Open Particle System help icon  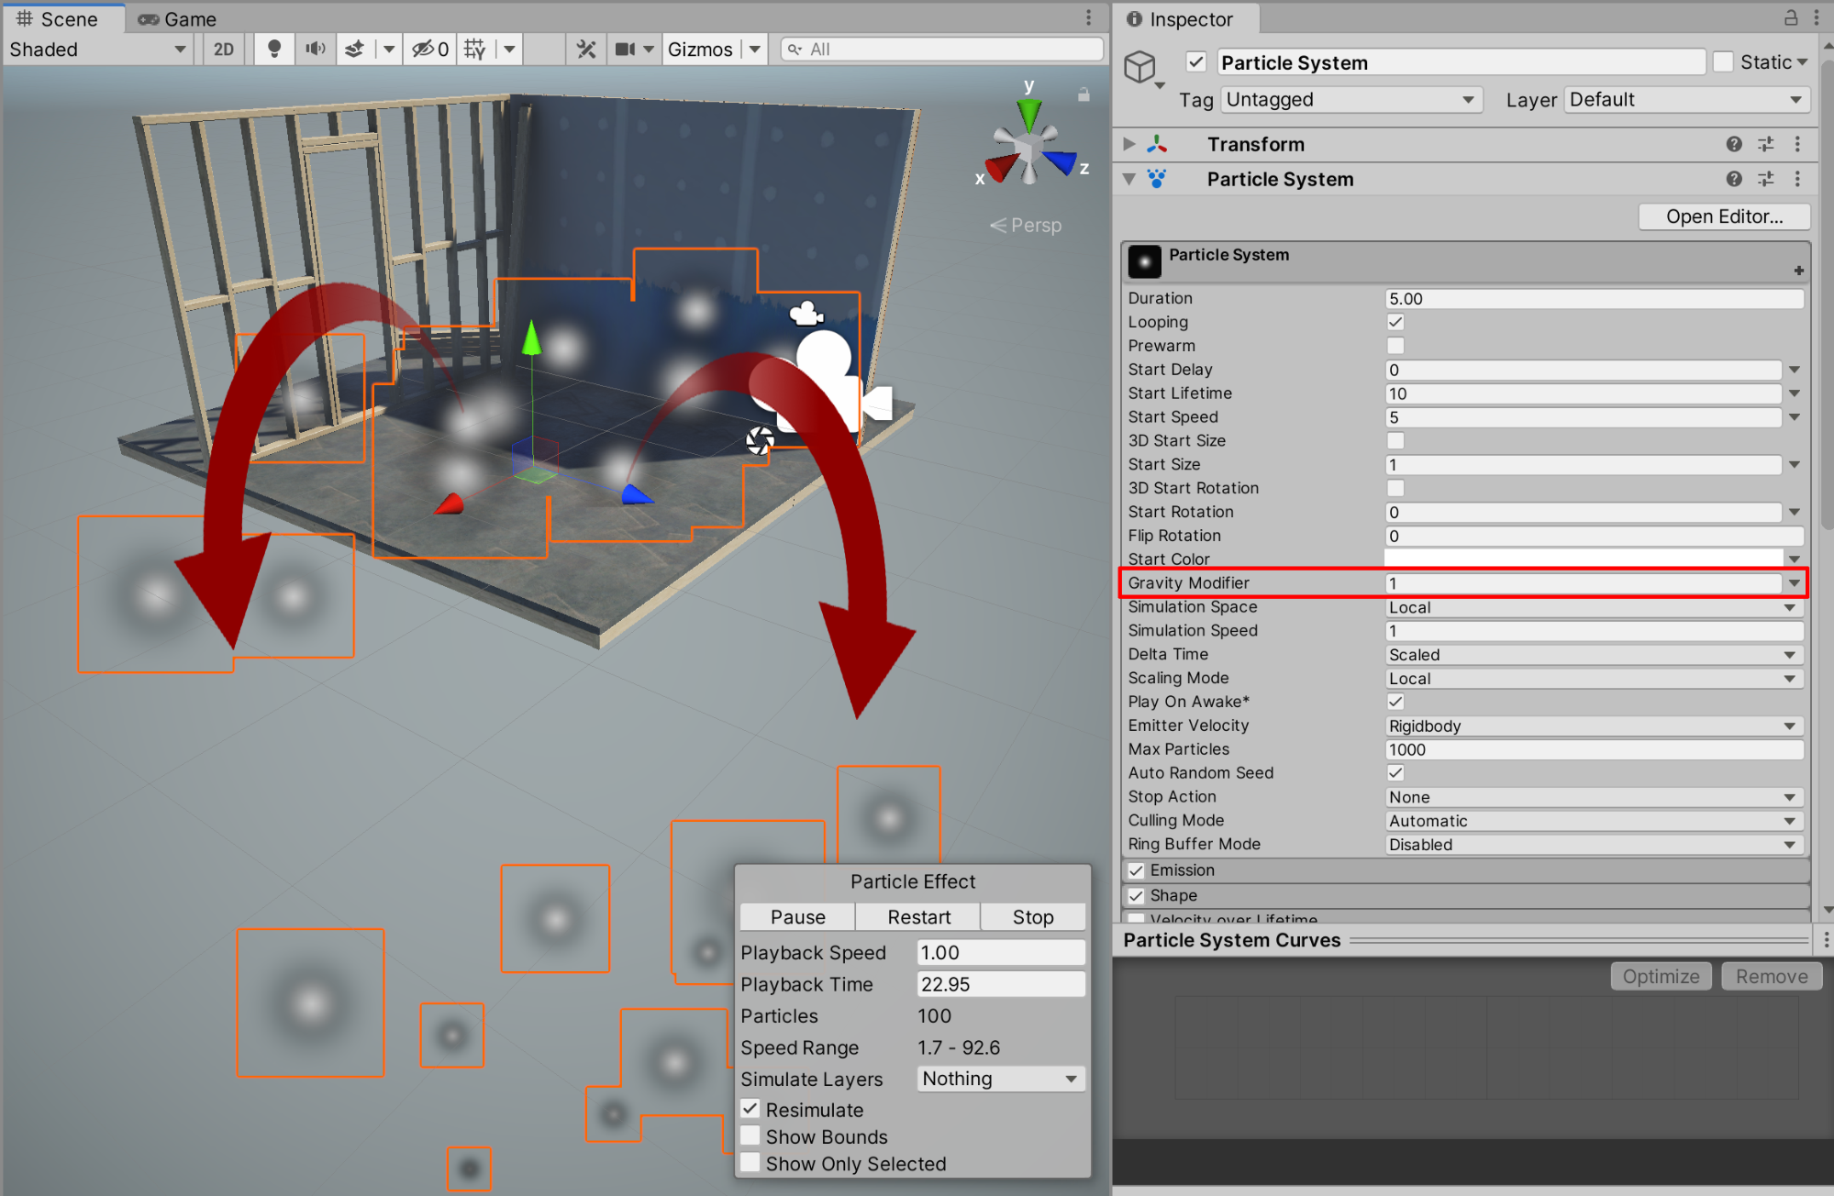tap(1733, 179)
